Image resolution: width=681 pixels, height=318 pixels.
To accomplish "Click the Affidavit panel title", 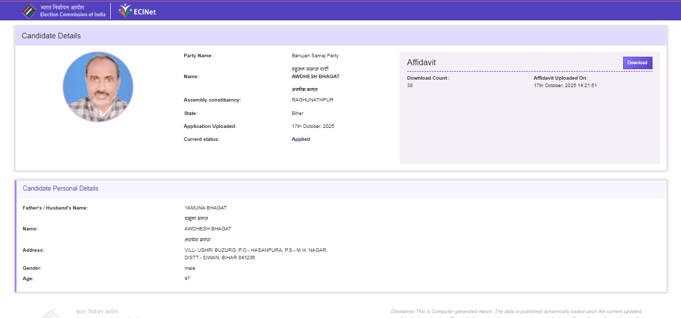I will [421, 63].
